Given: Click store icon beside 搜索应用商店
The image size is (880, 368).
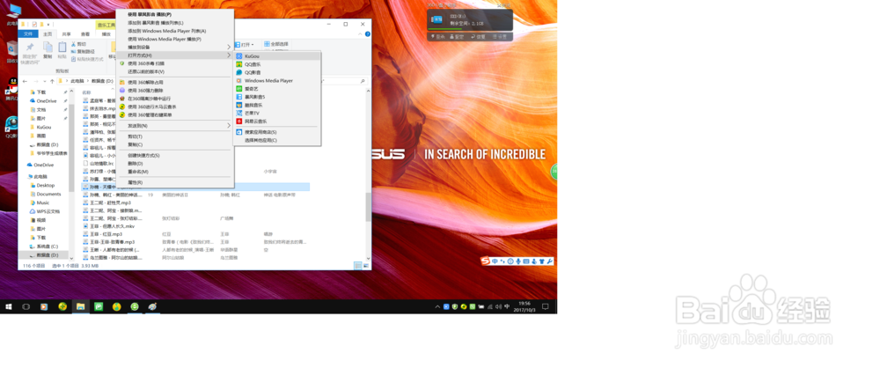Looking at the screenshot, I should [239, 132].
